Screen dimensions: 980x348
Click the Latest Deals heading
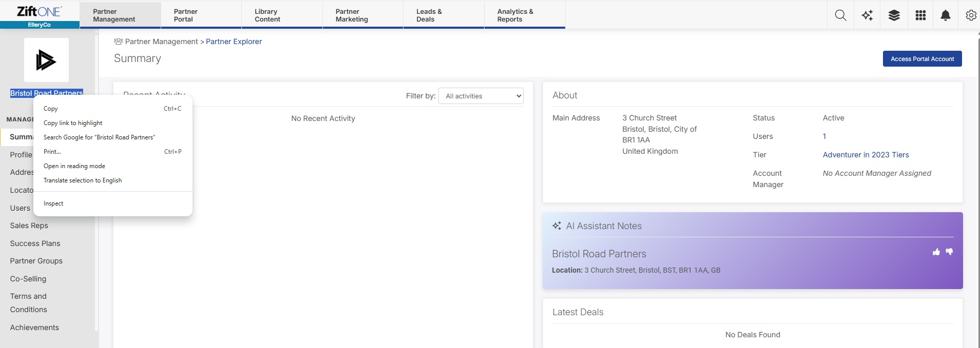coord(578,312)
